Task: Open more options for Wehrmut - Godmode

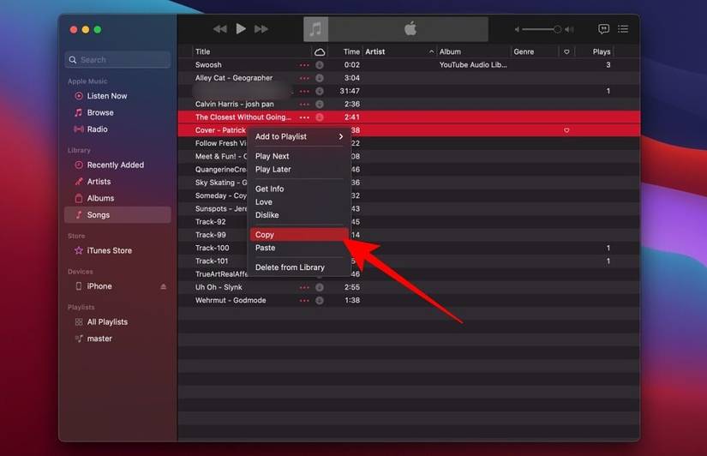Action: tap(304, 301)
